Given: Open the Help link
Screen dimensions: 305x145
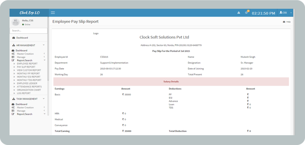Looking at the screenshot, I should (287, 22).
